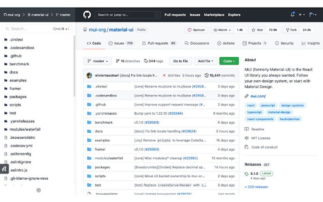Click the GitHub logo in the top bar

click(87, 15)
